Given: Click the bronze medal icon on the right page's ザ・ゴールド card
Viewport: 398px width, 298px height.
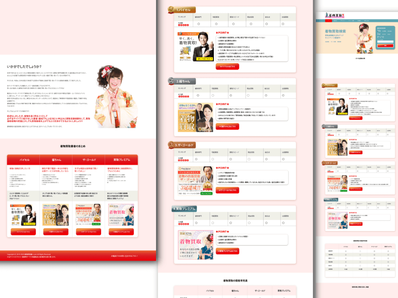Looking at the screenshot, I should [324, 163].
